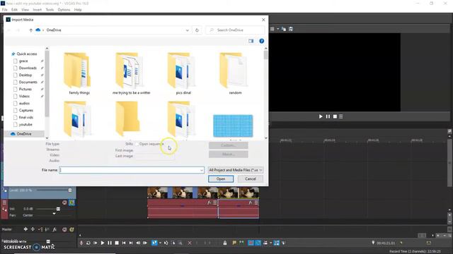The width and height of the screenshot is (453, 254).
Task: Select the 'random' folder
Action: (235, 73)
